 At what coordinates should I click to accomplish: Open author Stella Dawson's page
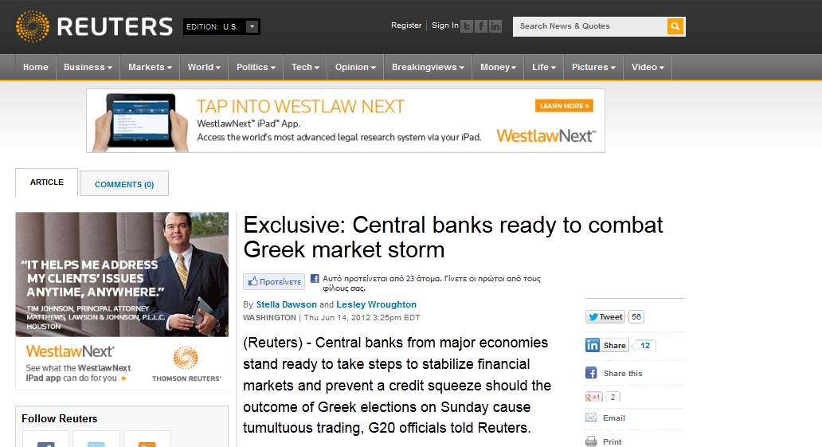[286, 304]
